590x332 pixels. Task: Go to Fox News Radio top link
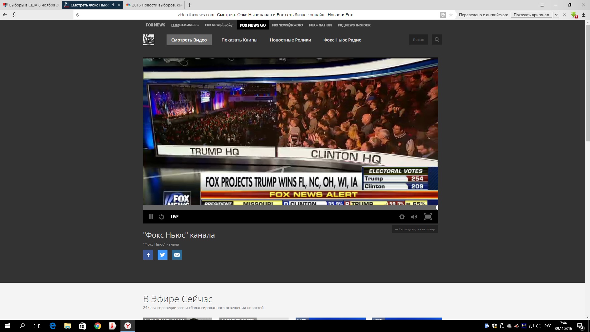[287, 25]
